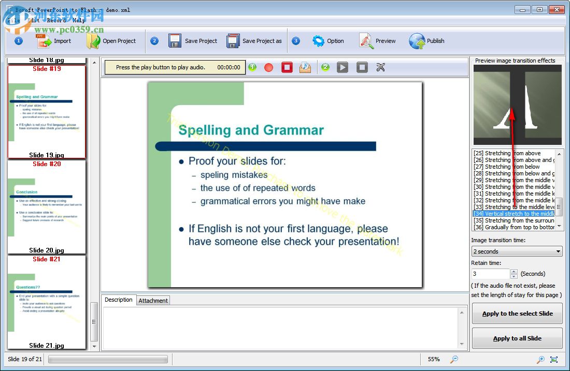Screen dimensions: 570x371
Task: Play the recorded audio
Action: (342, 67)
